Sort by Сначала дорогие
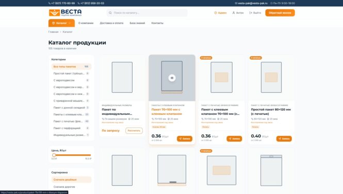The image size is (343, 194). (71, 187)
